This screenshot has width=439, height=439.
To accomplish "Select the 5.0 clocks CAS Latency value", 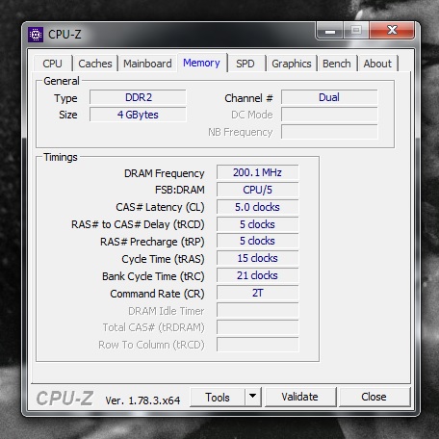I will pyautogui.click(x=257, y=207).
